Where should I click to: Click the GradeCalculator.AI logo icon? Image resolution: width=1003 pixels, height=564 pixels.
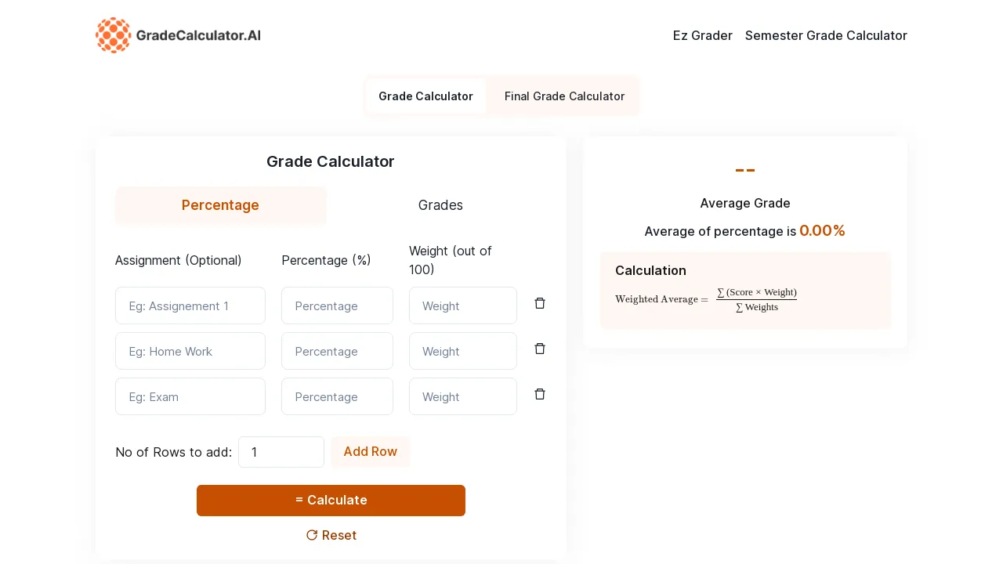pos(114,35)
